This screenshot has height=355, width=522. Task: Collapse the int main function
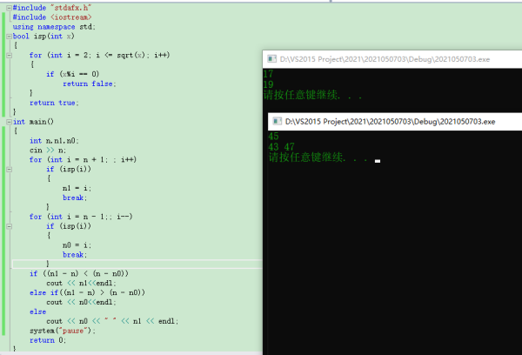tap(10, 122)
